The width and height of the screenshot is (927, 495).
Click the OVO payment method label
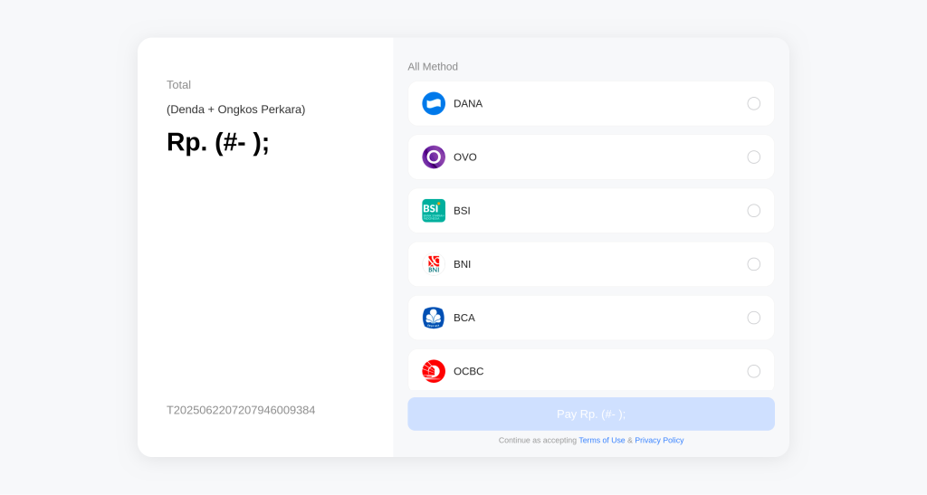point(465,157)
